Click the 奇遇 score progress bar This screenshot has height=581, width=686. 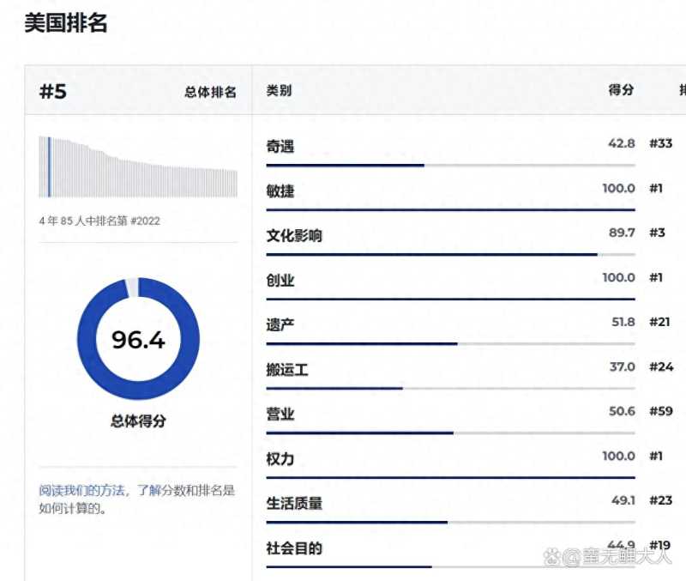coord(450,165)
